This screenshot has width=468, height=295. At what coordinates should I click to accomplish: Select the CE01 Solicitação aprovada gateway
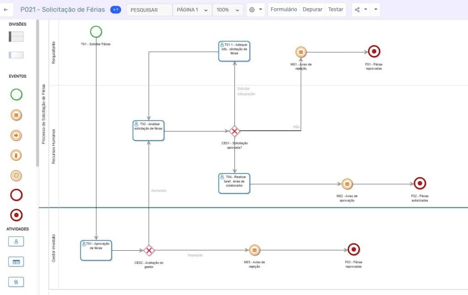click(234, 132)
